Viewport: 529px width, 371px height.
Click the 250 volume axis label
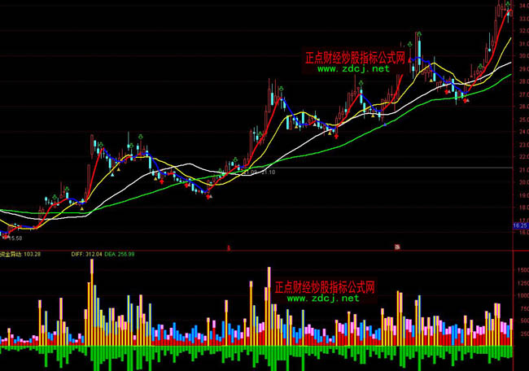(519, 334)
